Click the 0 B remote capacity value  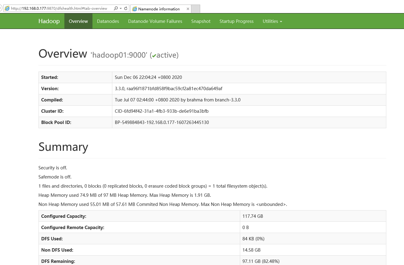(246, 228)
